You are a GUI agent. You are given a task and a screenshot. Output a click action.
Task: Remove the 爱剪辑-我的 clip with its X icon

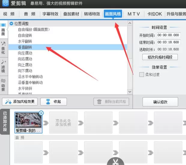click(41, 113)
